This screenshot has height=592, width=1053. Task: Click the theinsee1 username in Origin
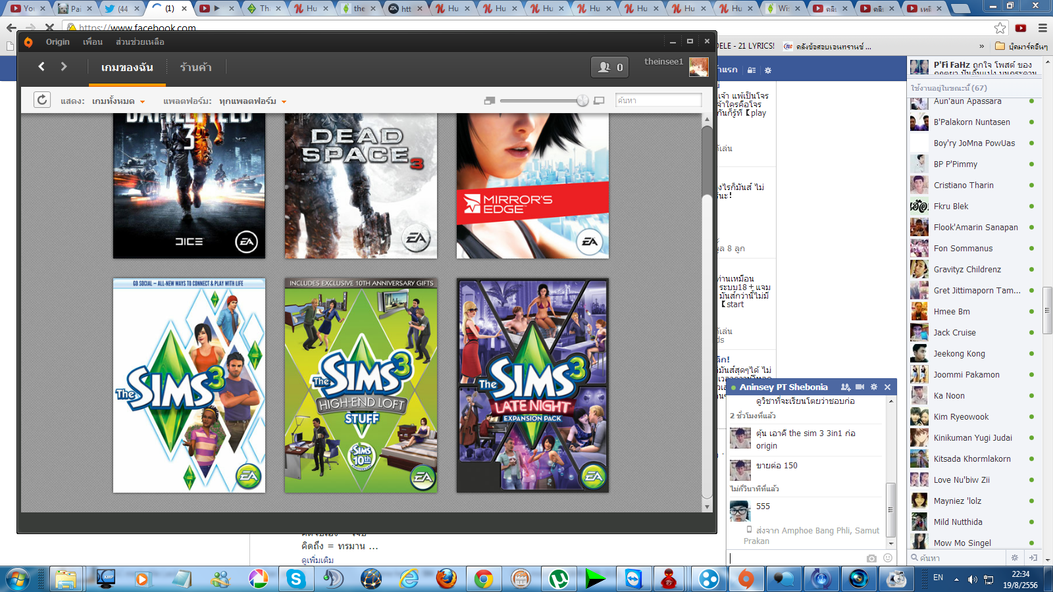tap(663, 61)
